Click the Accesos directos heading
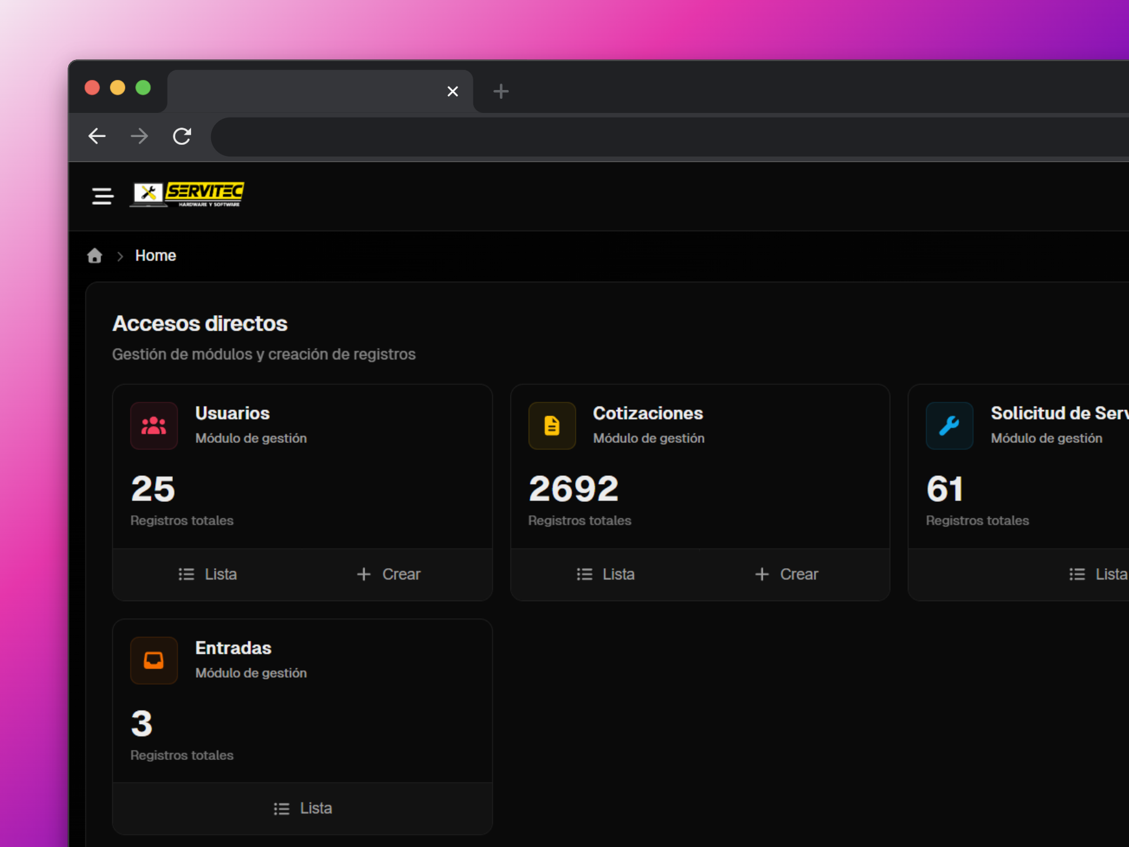 [200, 324]
